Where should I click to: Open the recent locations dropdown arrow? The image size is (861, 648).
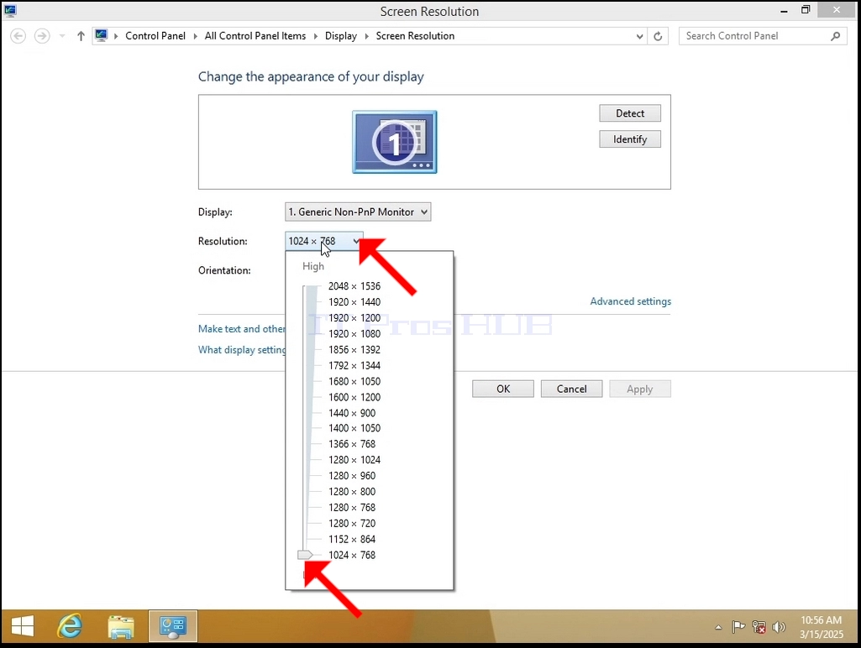62,36
